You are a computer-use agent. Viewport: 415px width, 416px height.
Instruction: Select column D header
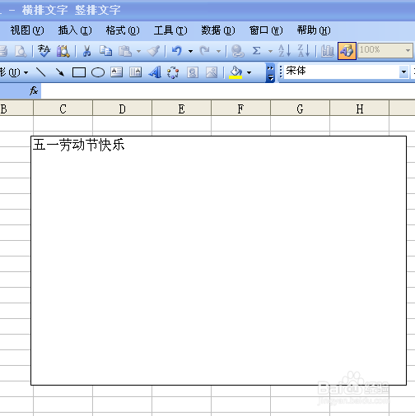[122, 109]
